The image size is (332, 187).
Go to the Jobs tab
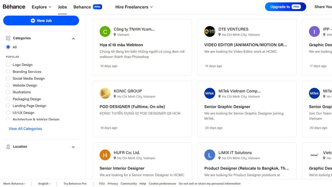(x=62, y=7)
